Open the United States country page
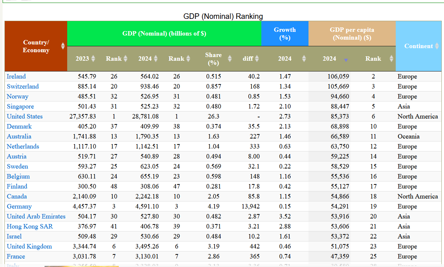Image resolution: width=444 pixels, height=267 pixels. tap(25, 116)
